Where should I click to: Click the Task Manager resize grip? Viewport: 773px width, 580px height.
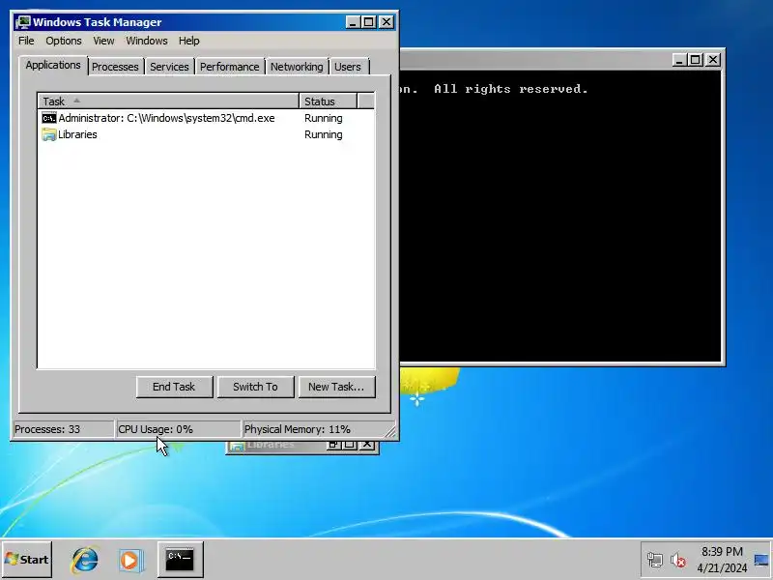(x=390, y=431)
